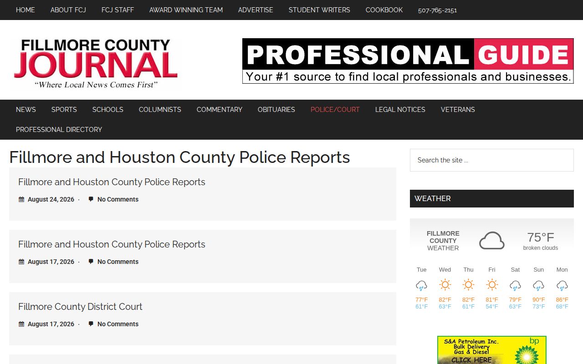The height and width of the screenshot is (364, 583).
Task: Click the comment icon on the District Court post
Action: [91, 324]
